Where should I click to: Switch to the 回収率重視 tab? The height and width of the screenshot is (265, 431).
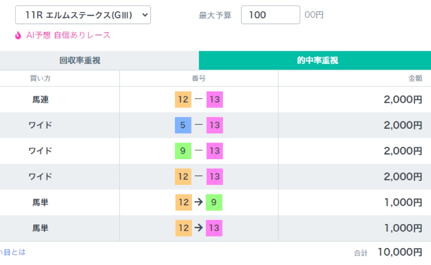pos(80,60)
